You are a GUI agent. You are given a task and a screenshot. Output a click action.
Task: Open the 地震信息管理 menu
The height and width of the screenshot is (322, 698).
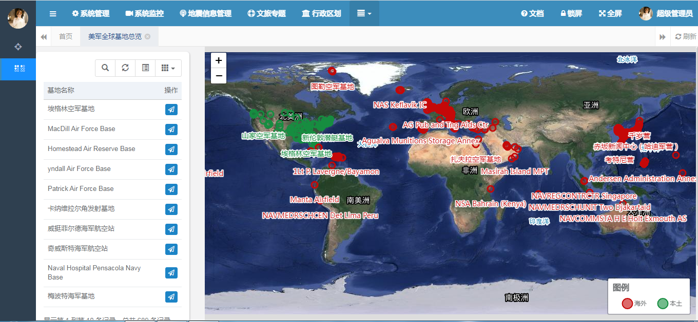[206, 14]
